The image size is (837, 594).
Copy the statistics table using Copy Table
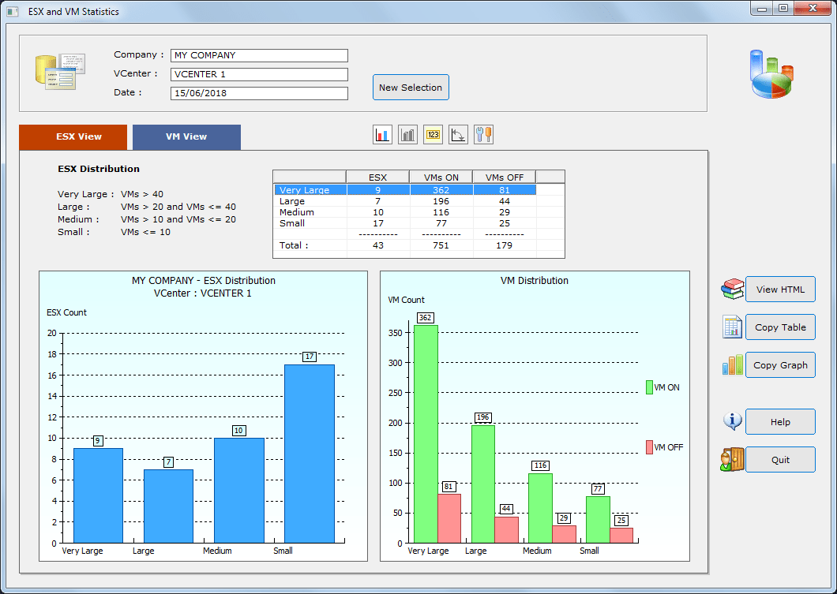coord(780,327)
